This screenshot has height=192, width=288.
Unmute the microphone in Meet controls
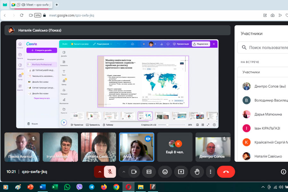click(x=110, y=172)
